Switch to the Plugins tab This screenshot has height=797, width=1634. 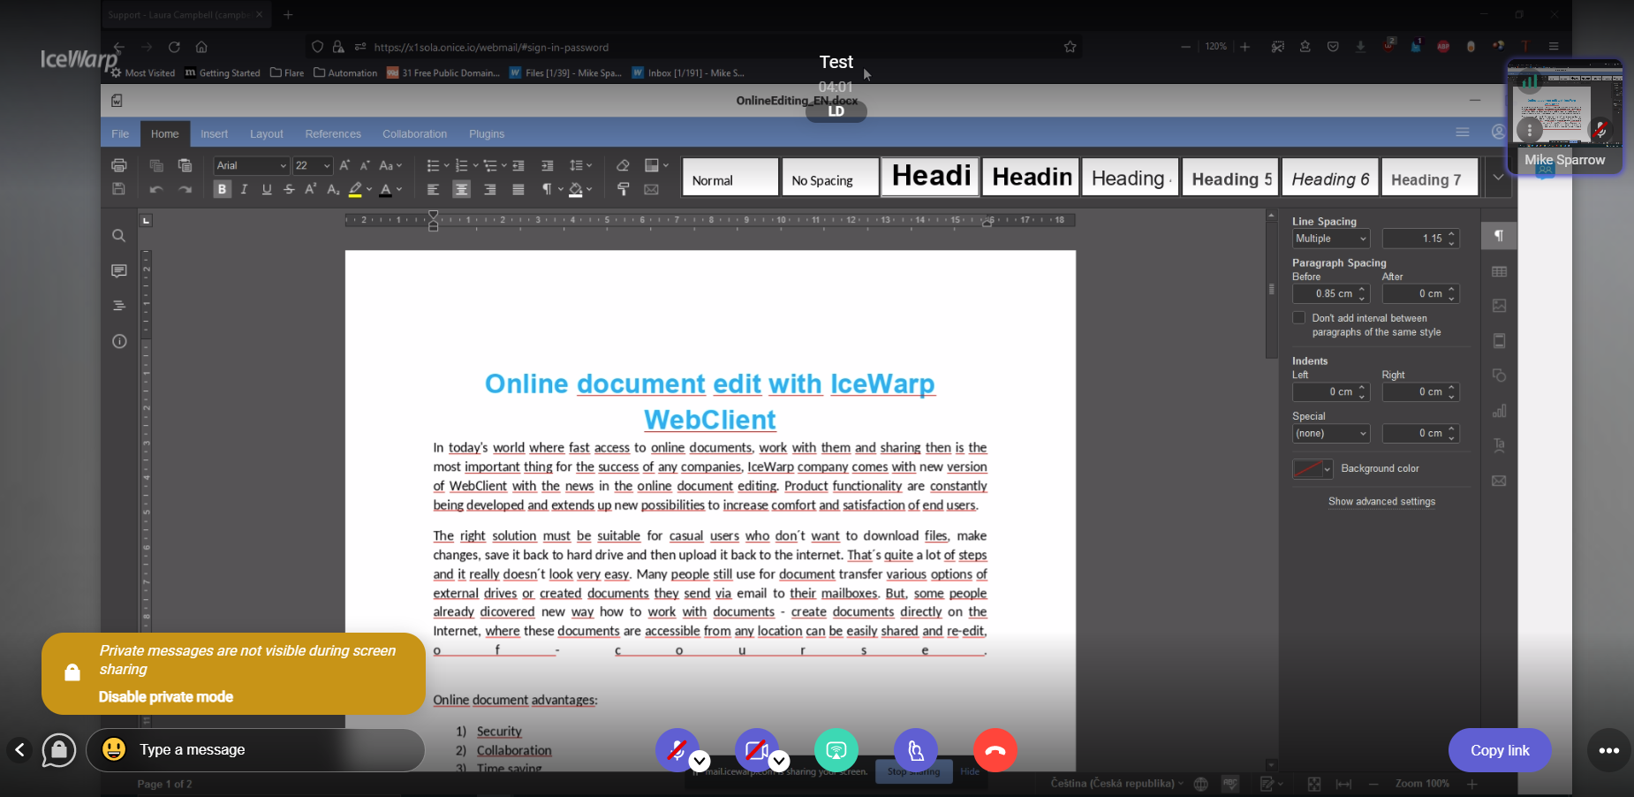pyautogui.click(x=487, y=134)
